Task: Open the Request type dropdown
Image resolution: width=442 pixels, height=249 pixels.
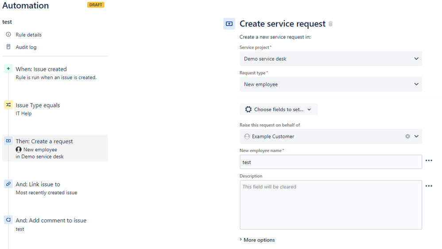Action: (331, 84)
